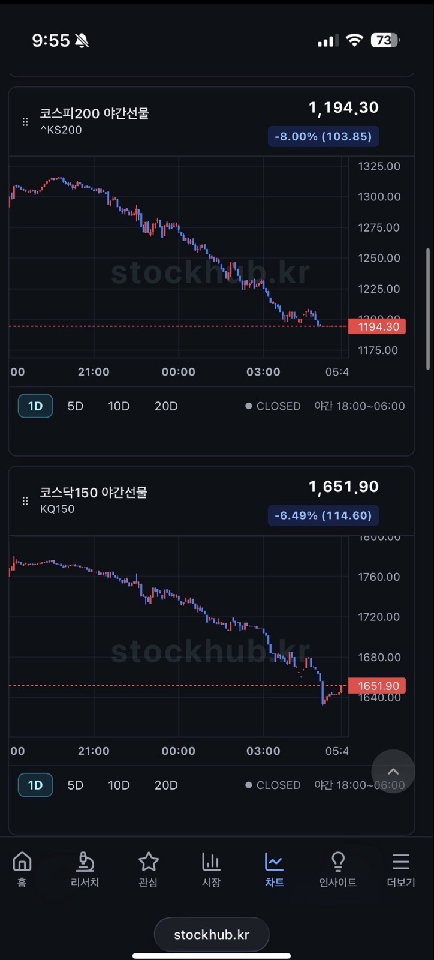Image resolution: width=434 pixels, height=960 pixels.
Task: Select 5D range on the 코스피200 chart
Action: coord(75,406)
